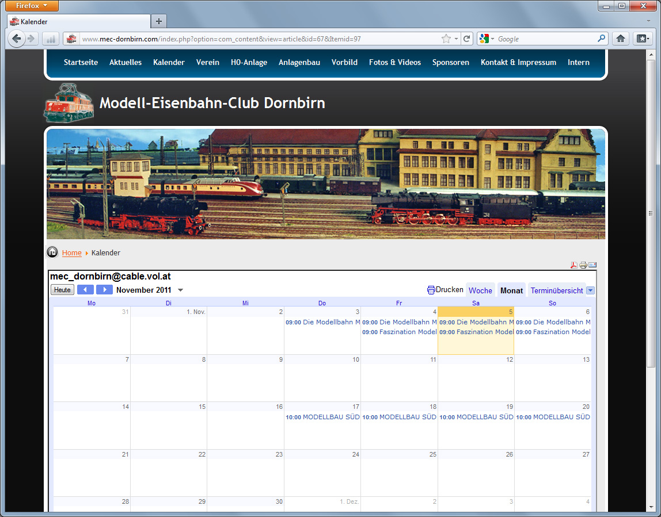Open Fotos & Videos in the menu
The image size is (661, 517).
tap(395, 62)
